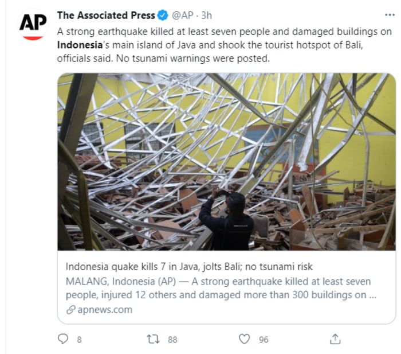
Task: Open the apnews.com domain link
Action: 105,310
